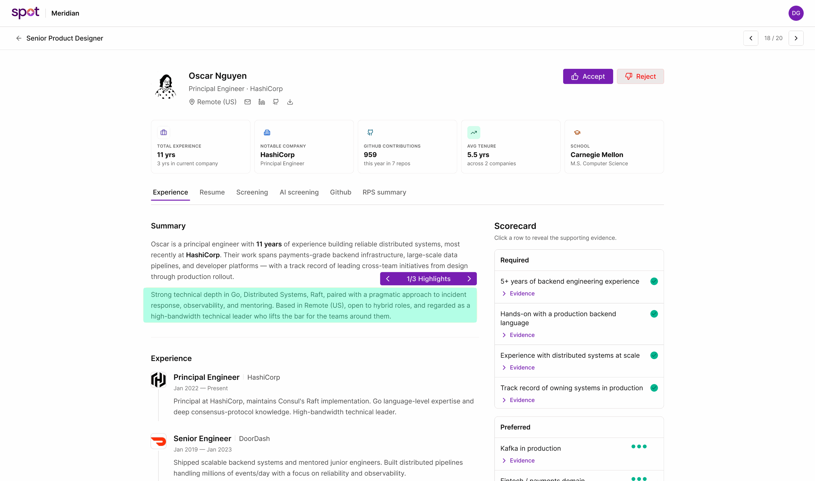Click the "Required" scorecard heading
The height and width of the screenshot is (481, 815).
coord(514,260)
